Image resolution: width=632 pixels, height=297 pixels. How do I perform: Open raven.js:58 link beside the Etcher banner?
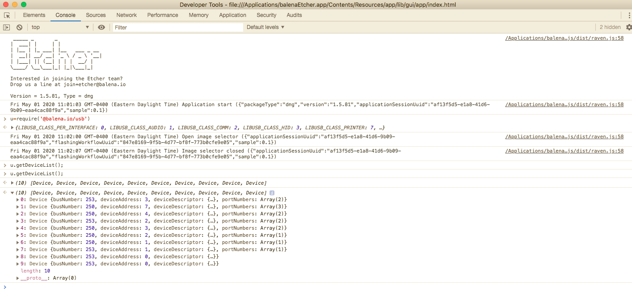(x=564, y=38)
